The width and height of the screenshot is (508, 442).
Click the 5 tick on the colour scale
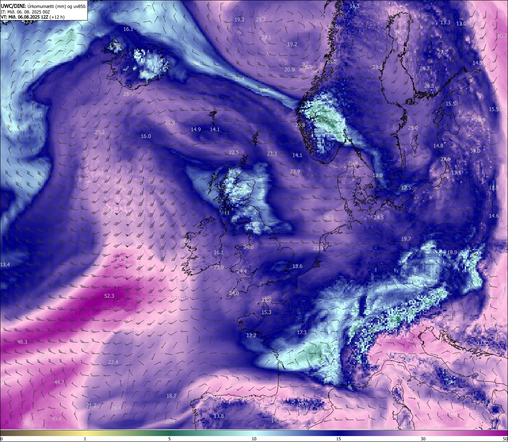coord(169,439)
